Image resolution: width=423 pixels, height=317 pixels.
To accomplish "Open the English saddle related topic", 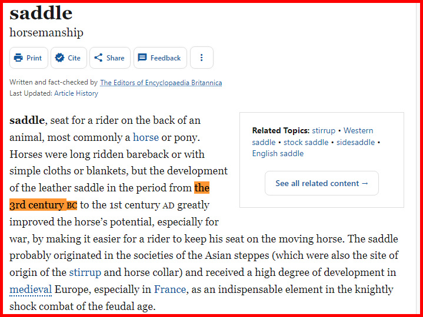I will (278, 153).
